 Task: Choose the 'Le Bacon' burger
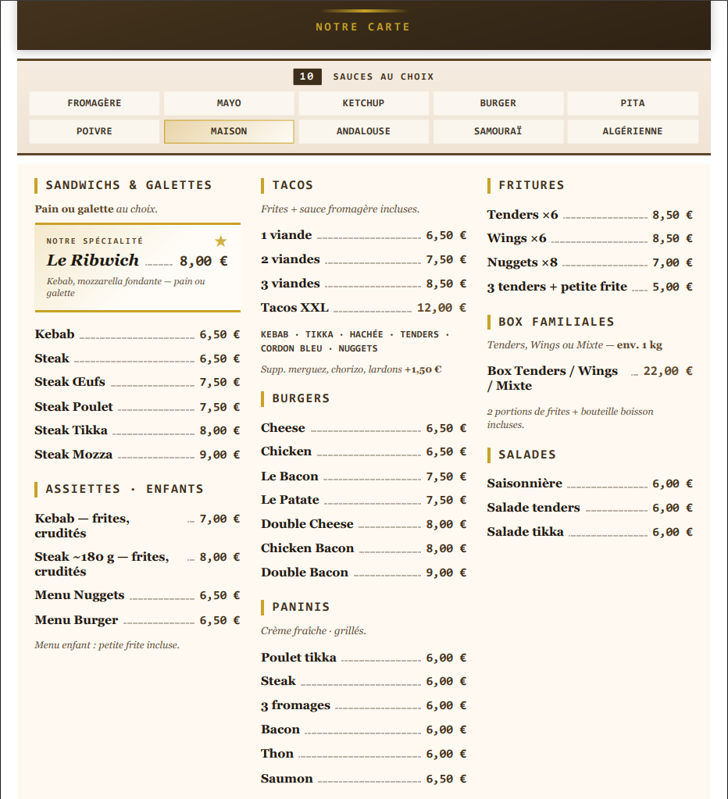point(364,476)
